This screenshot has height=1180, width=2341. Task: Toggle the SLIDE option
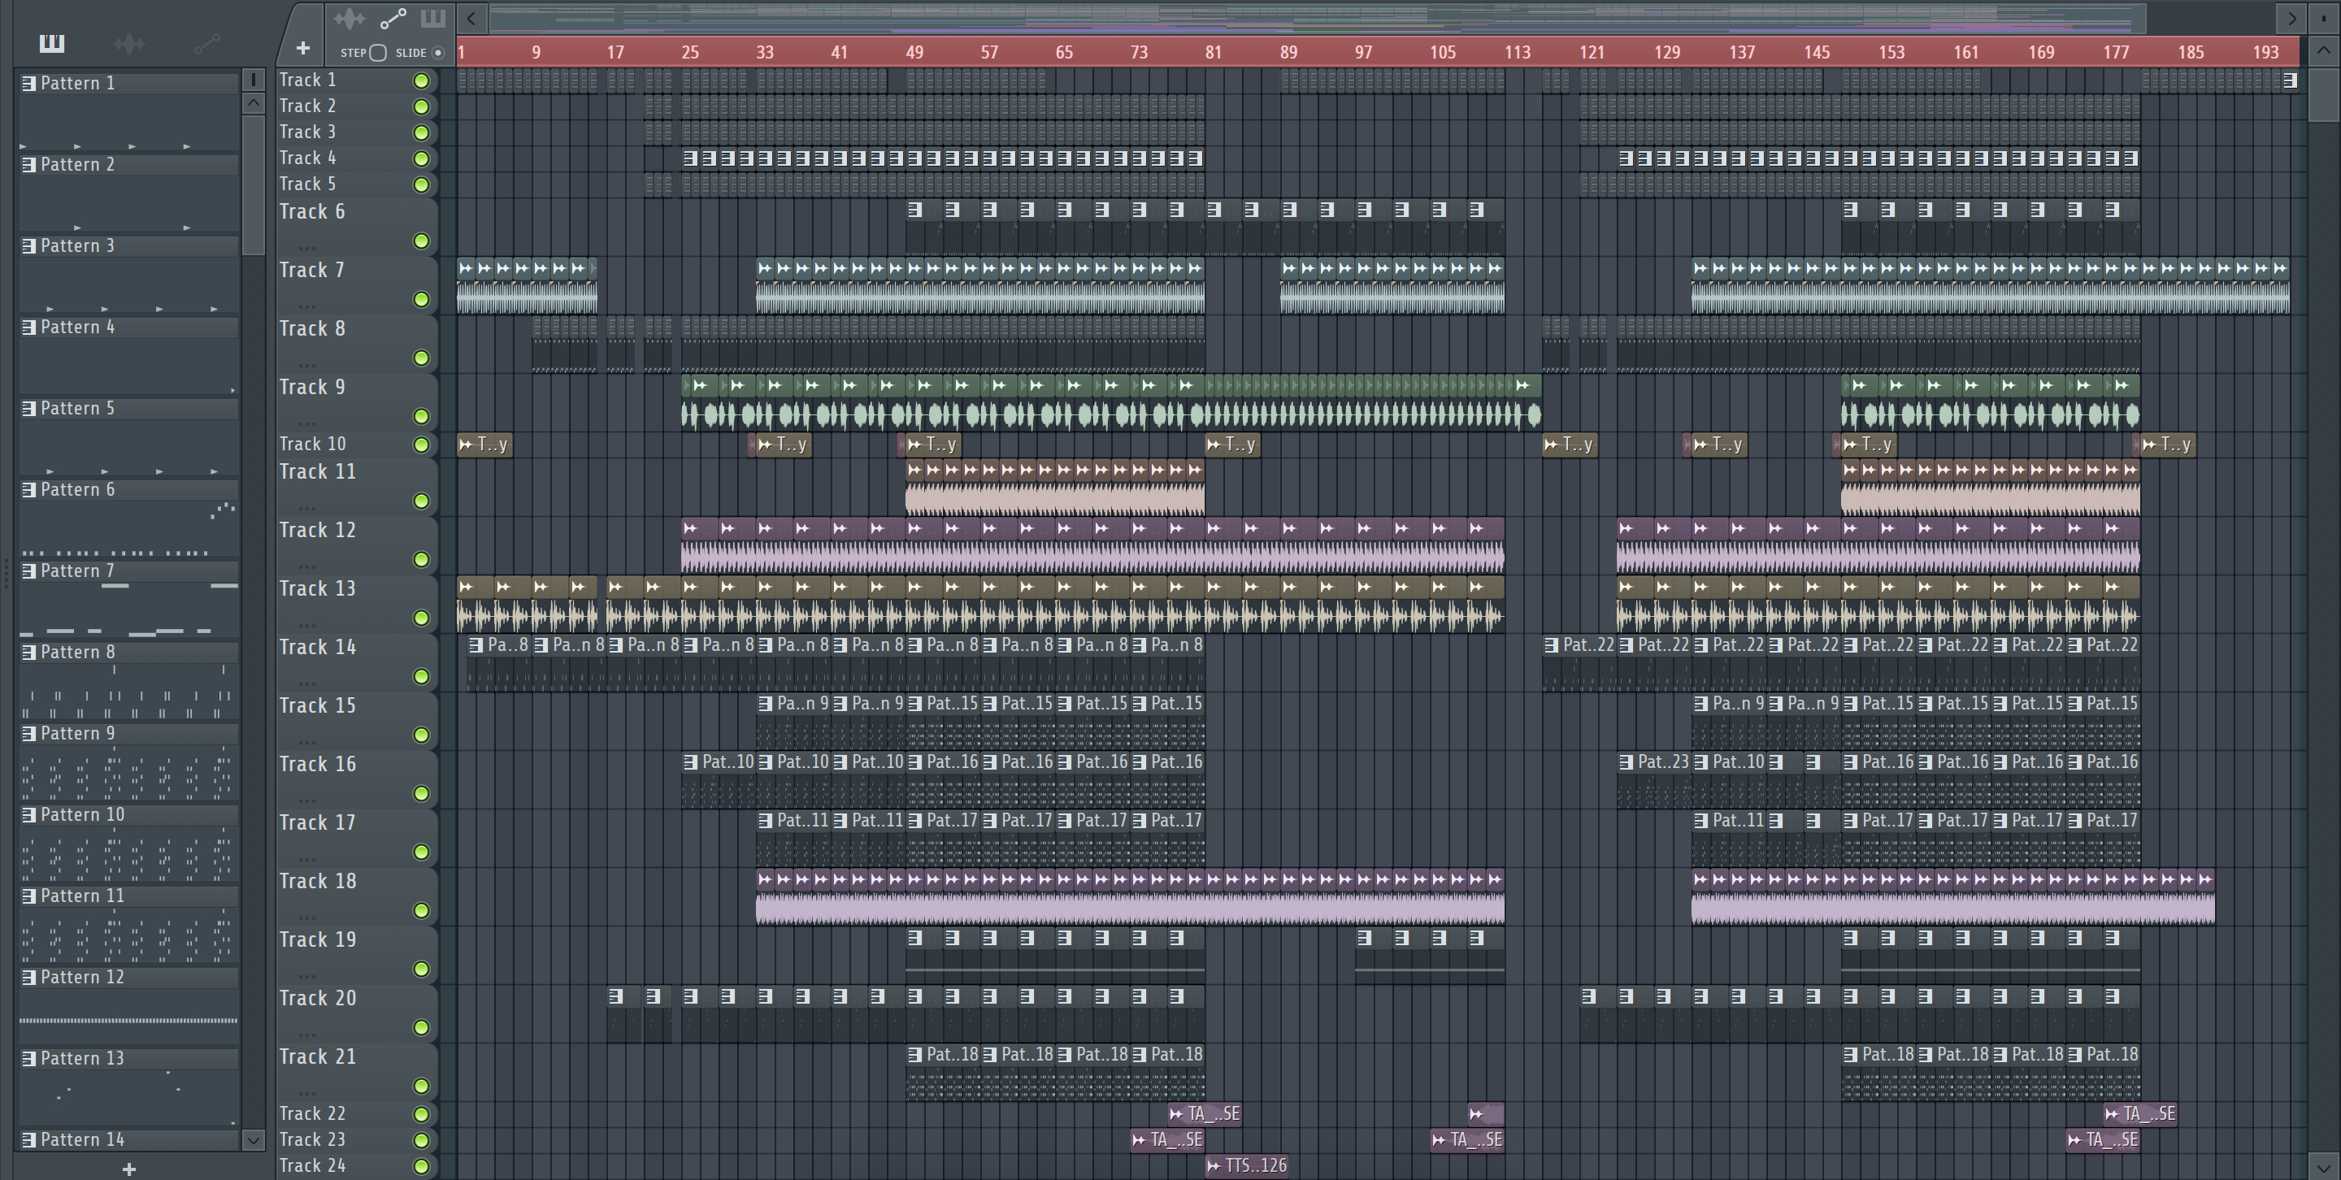pos(438,53)
